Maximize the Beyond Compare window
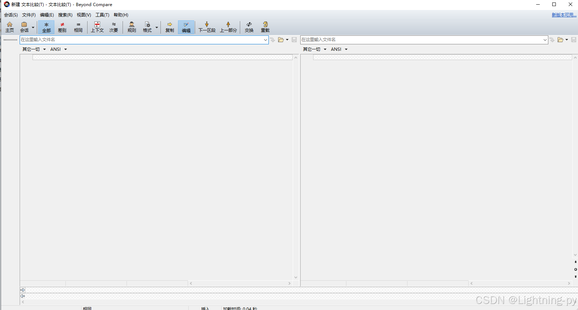This screenshot has width=578, height=310. click(x=554, y=4)
